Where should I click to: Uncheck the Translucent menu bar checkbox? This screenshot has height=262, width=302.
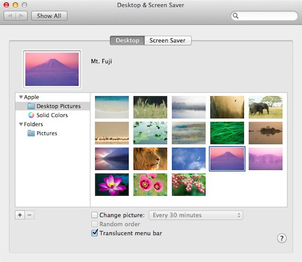point(94,233)
